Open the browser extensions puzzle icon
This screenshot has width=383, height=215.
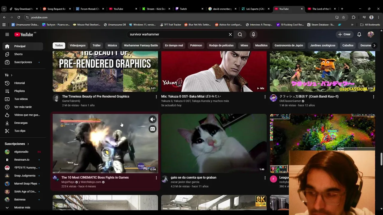[x=353, y=17]
